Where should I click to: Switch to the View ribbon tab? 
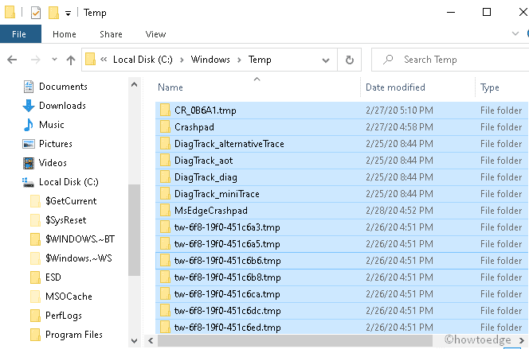(155, 34)
